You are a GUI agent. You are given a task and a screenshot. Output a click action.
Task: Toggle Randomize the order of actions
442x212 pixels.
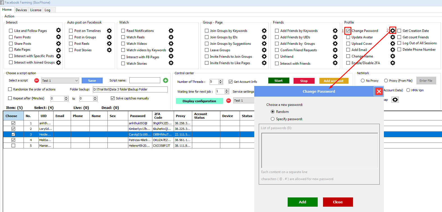click(10, 89)
